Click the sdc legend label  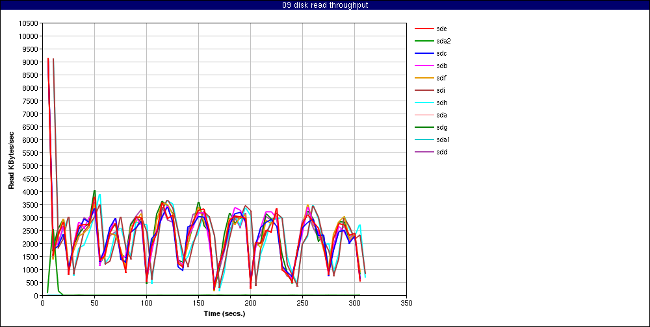(x=442, y=53)
